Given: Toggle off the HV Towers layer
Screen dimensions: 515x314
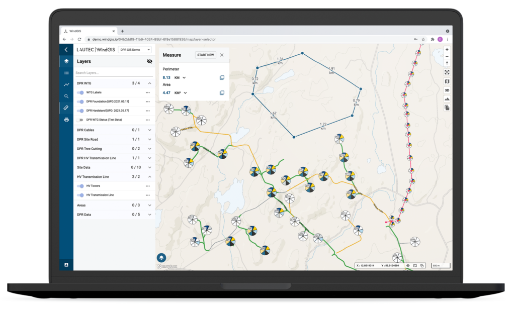Looking at the screenshot, I should click(80, 186).
